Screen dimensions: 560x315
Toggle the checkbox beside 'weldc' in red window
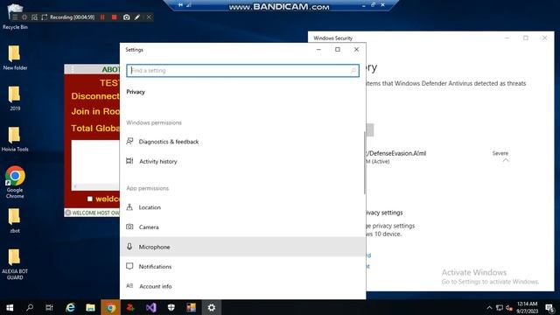point(90,199)
